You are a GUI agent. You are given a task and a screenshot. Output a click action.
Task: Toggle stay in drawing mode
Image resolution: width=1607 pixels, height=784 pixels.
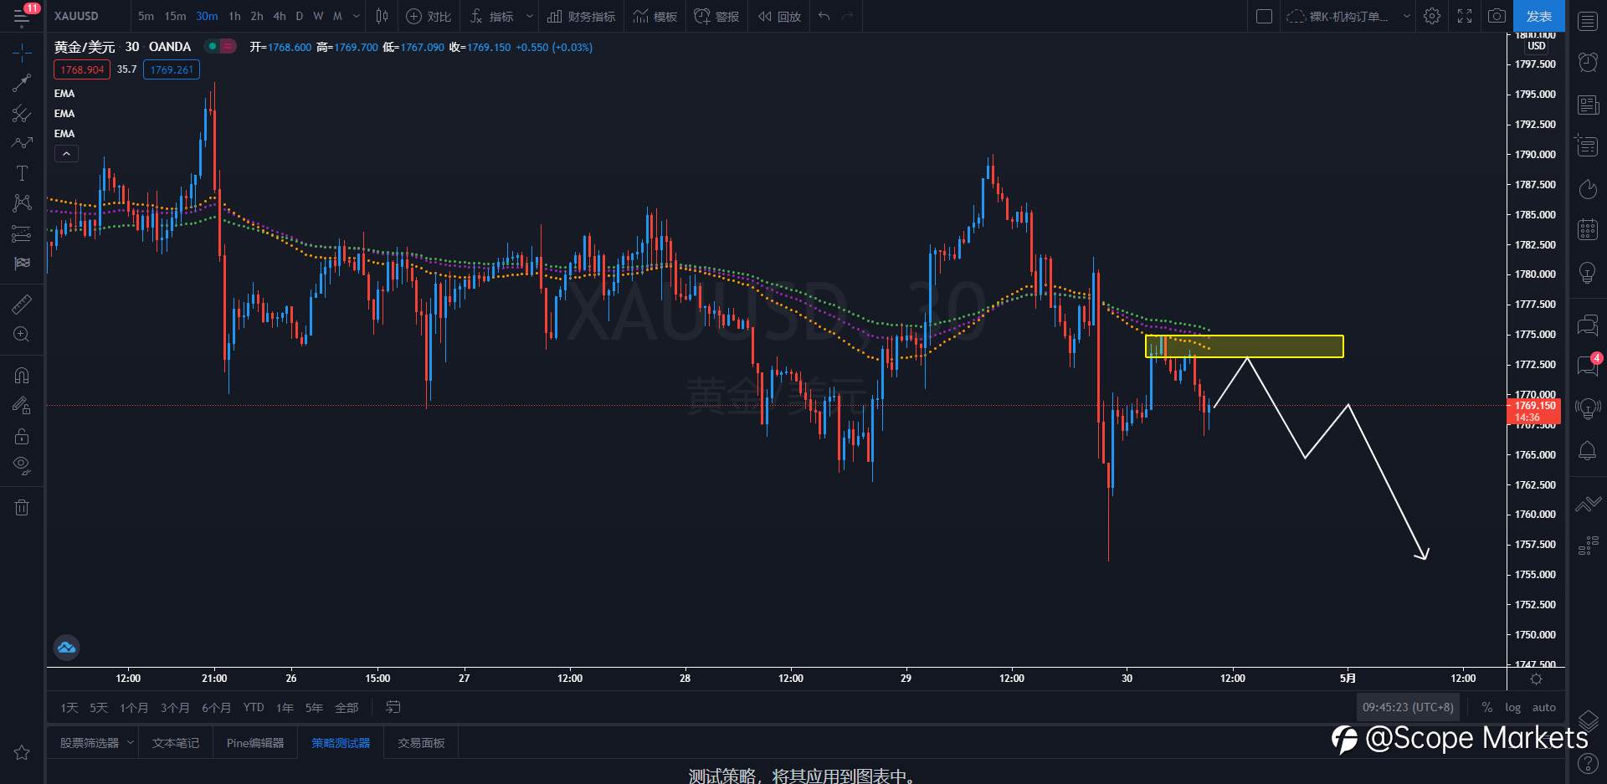point(22,406)
